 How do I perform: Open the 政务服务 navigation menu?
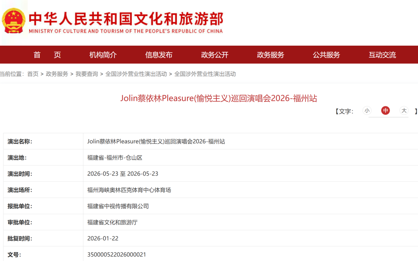pyautogui.click(x=270, y=55)
